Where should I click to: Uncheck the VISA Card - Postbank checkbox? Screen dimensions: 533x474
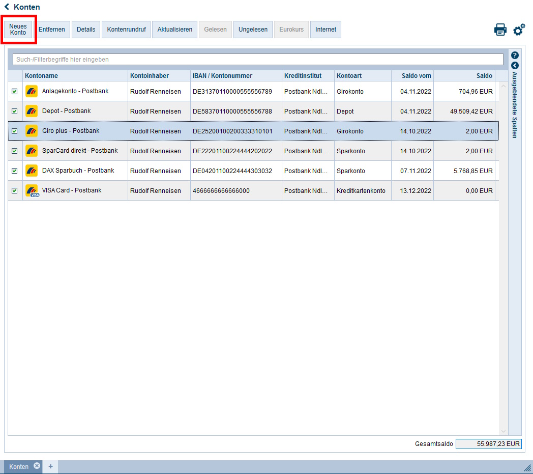[x=15, y=190]
